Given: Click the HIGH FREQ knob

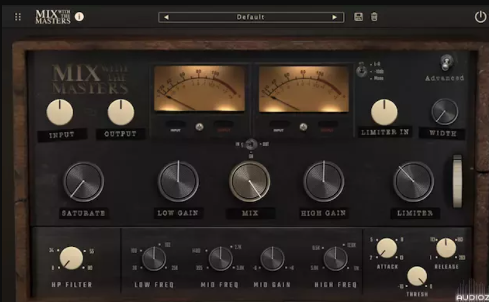Looking at the screenshot, I should [x=336, y=259].
